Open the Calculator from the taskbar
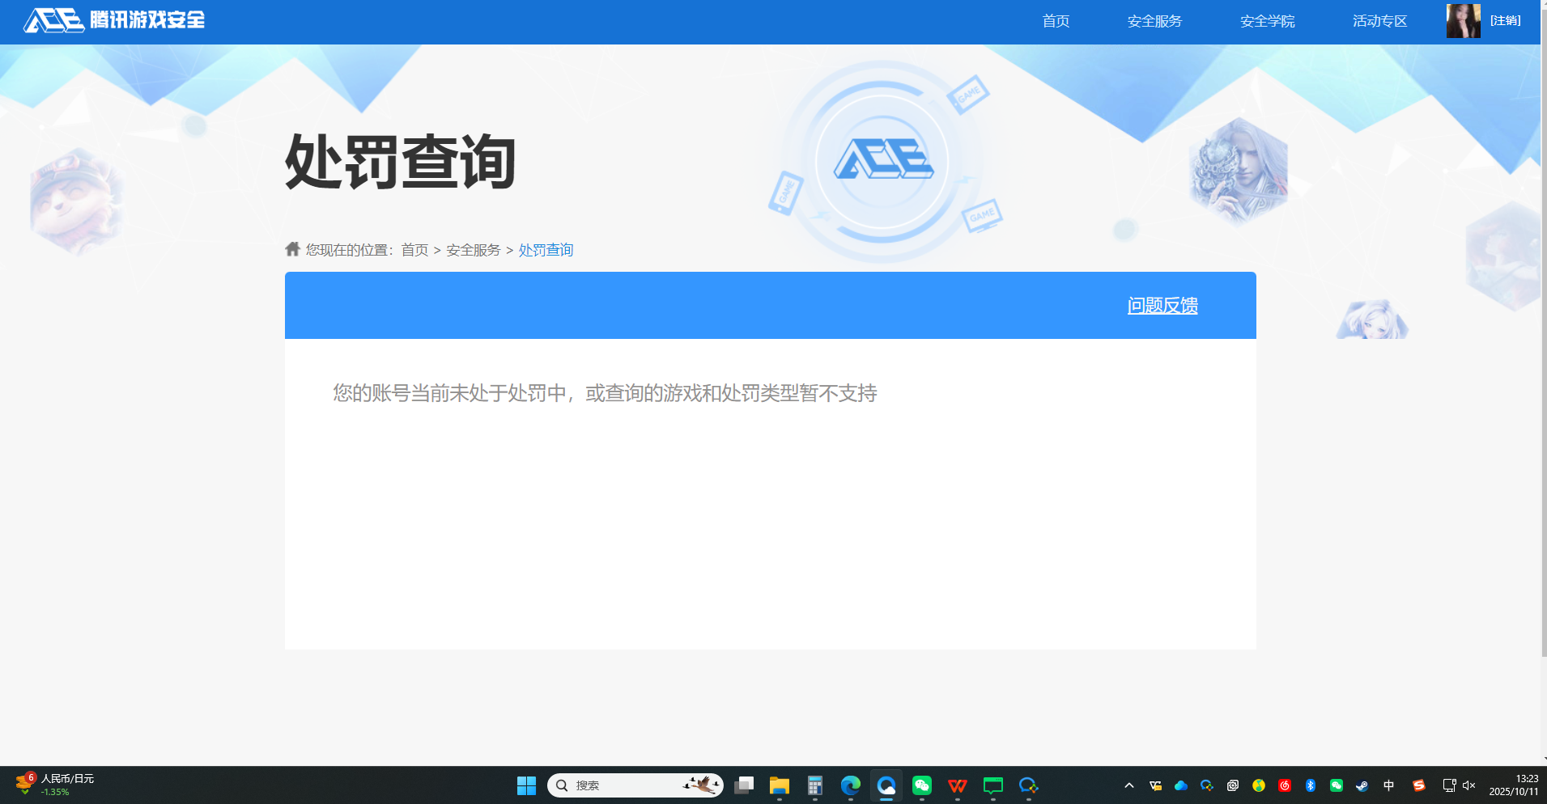 (814, 785)
